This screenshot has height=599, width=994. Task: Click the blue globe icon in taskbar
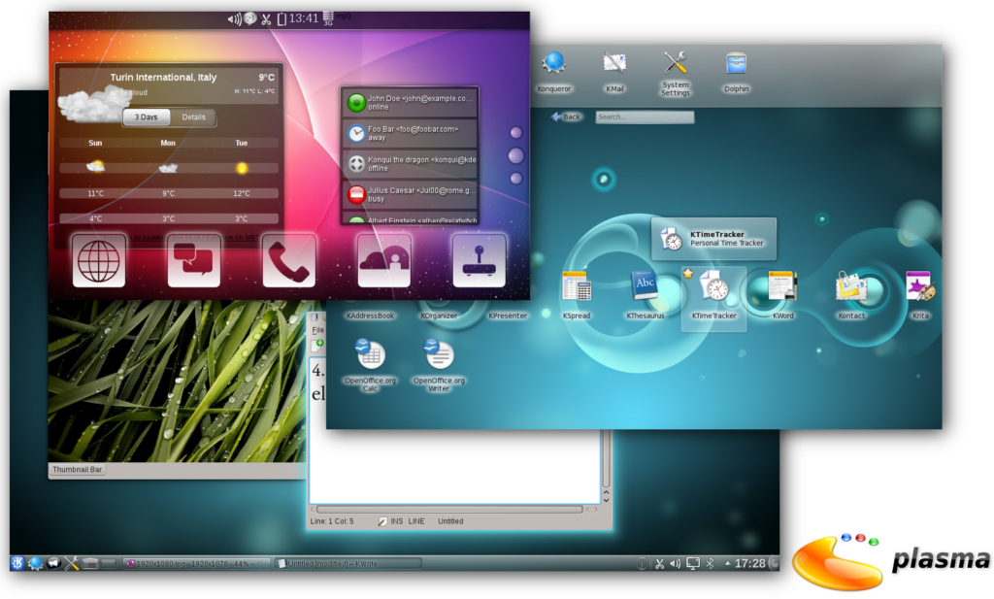coord(35,563)
